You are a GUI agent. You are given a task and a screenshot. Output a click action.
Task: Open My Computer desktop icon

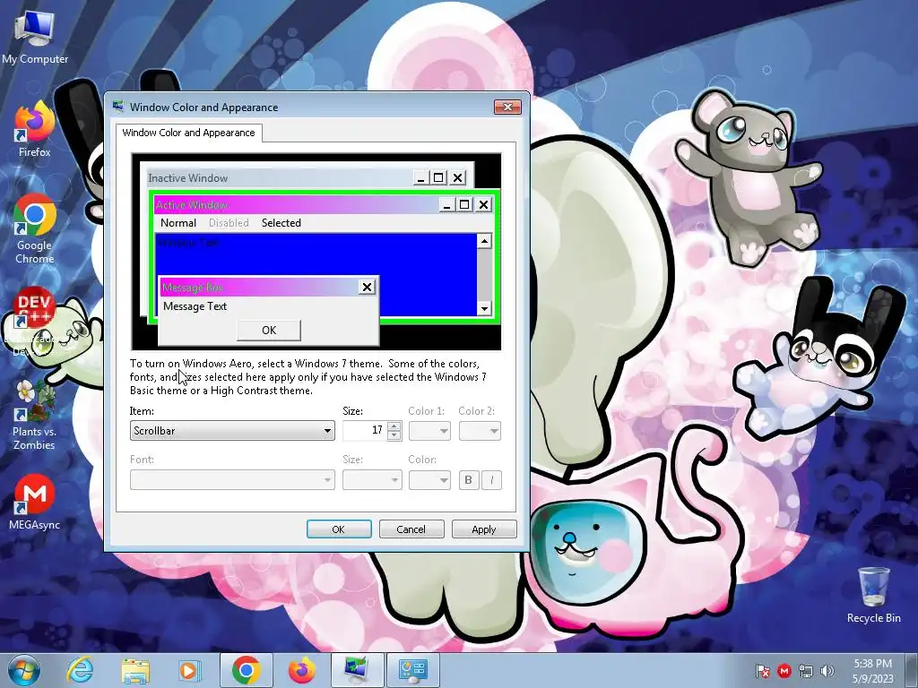(35, 38)
